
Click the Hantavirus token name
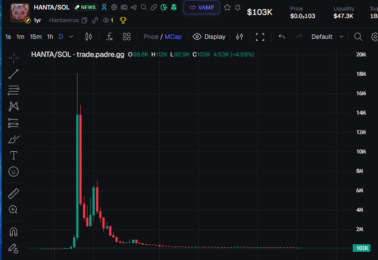(64, 20)
